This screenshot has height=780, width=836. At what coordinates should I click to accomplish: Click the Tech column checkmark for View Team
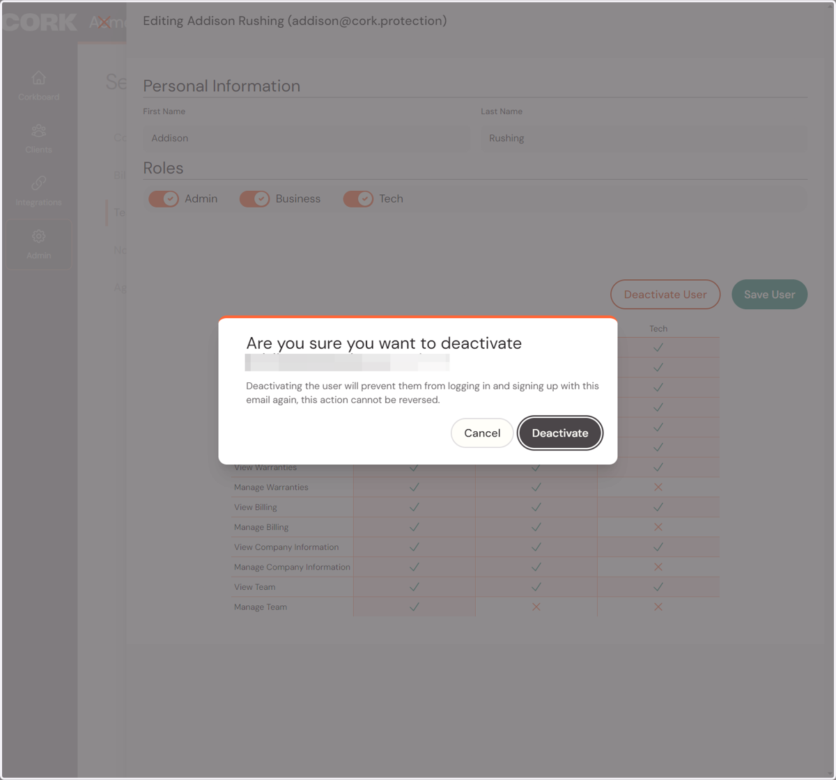tap(658, 587)
